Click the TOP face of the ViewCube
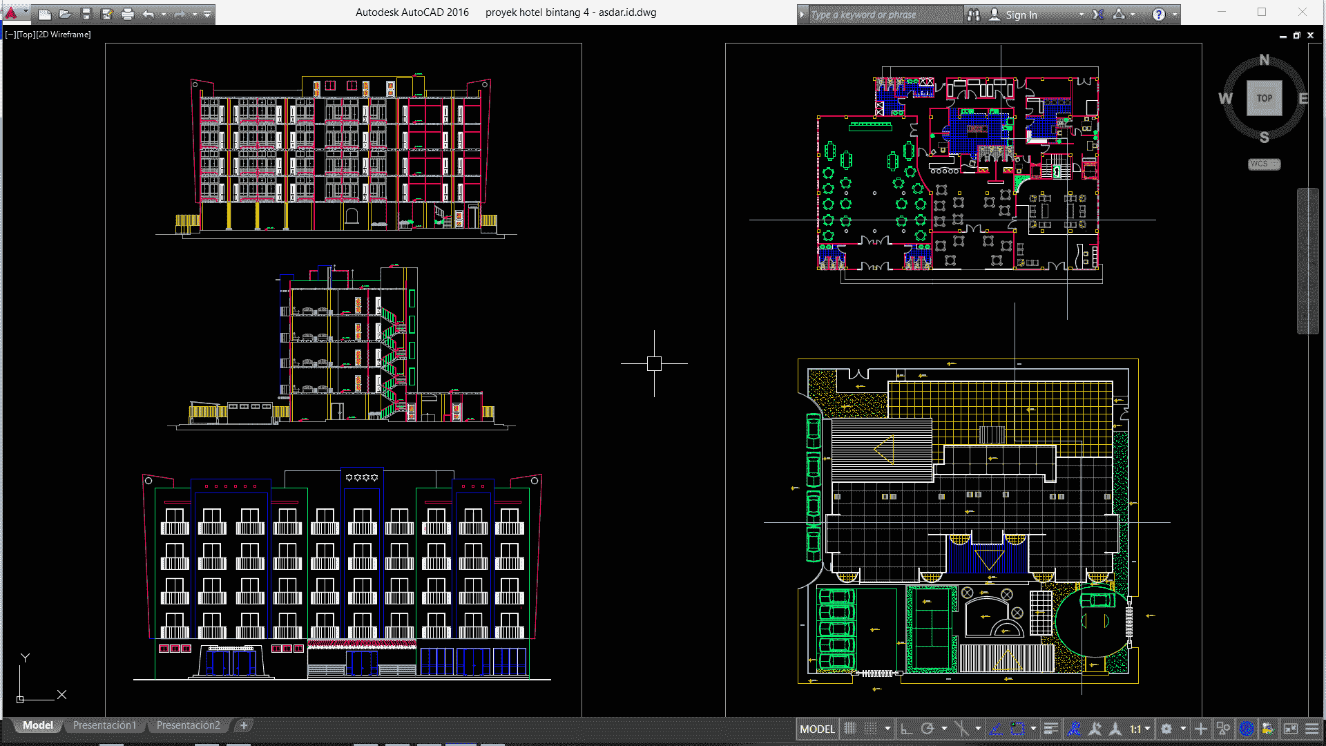 1264,98
